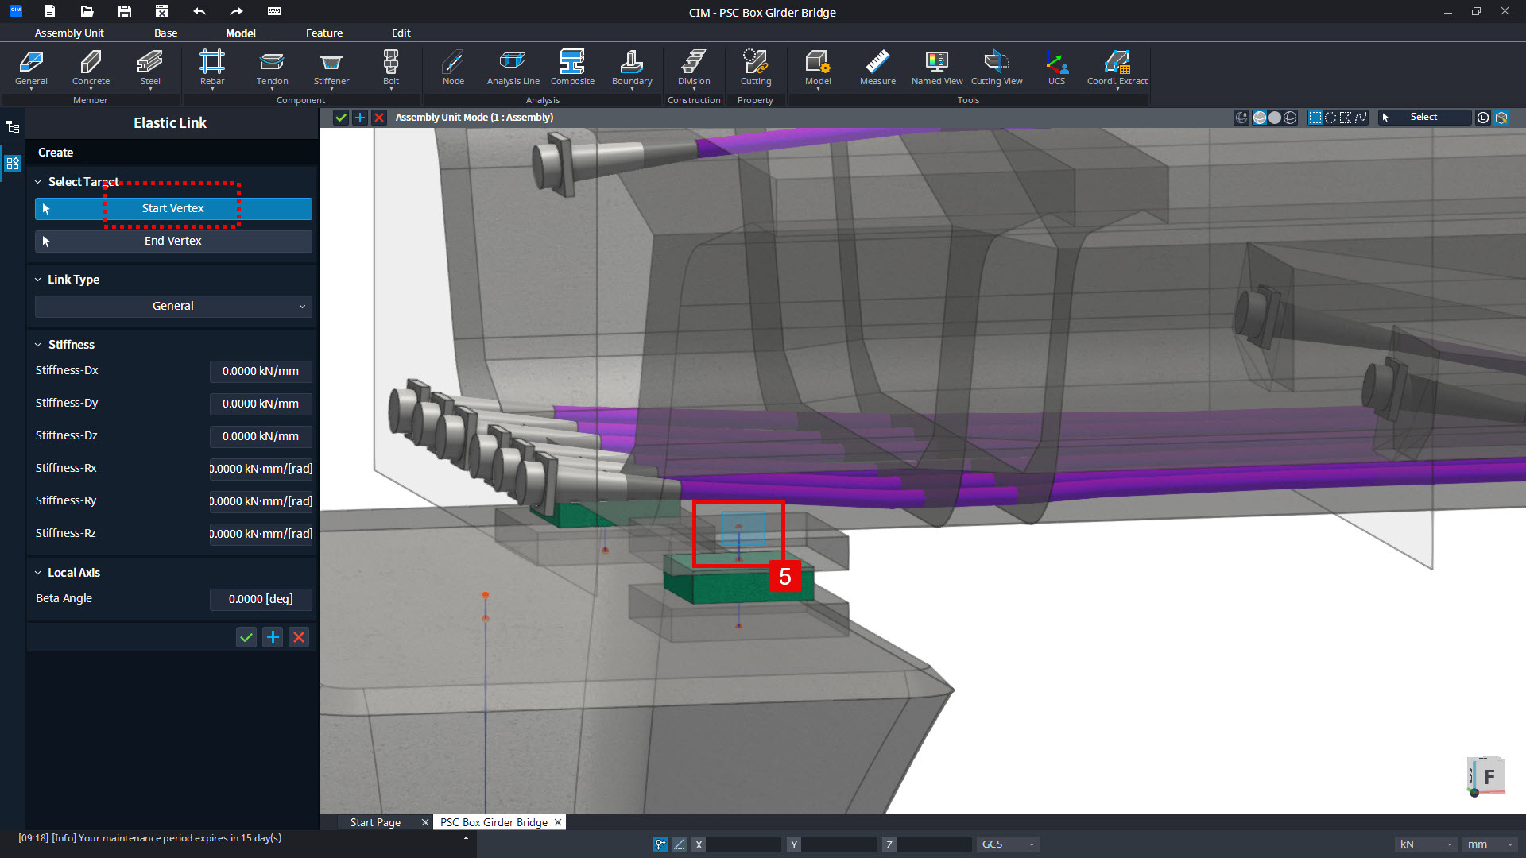This screenshot has height=858, width=1526.
Task: Open the Rebar component tool
Action: 212,68
